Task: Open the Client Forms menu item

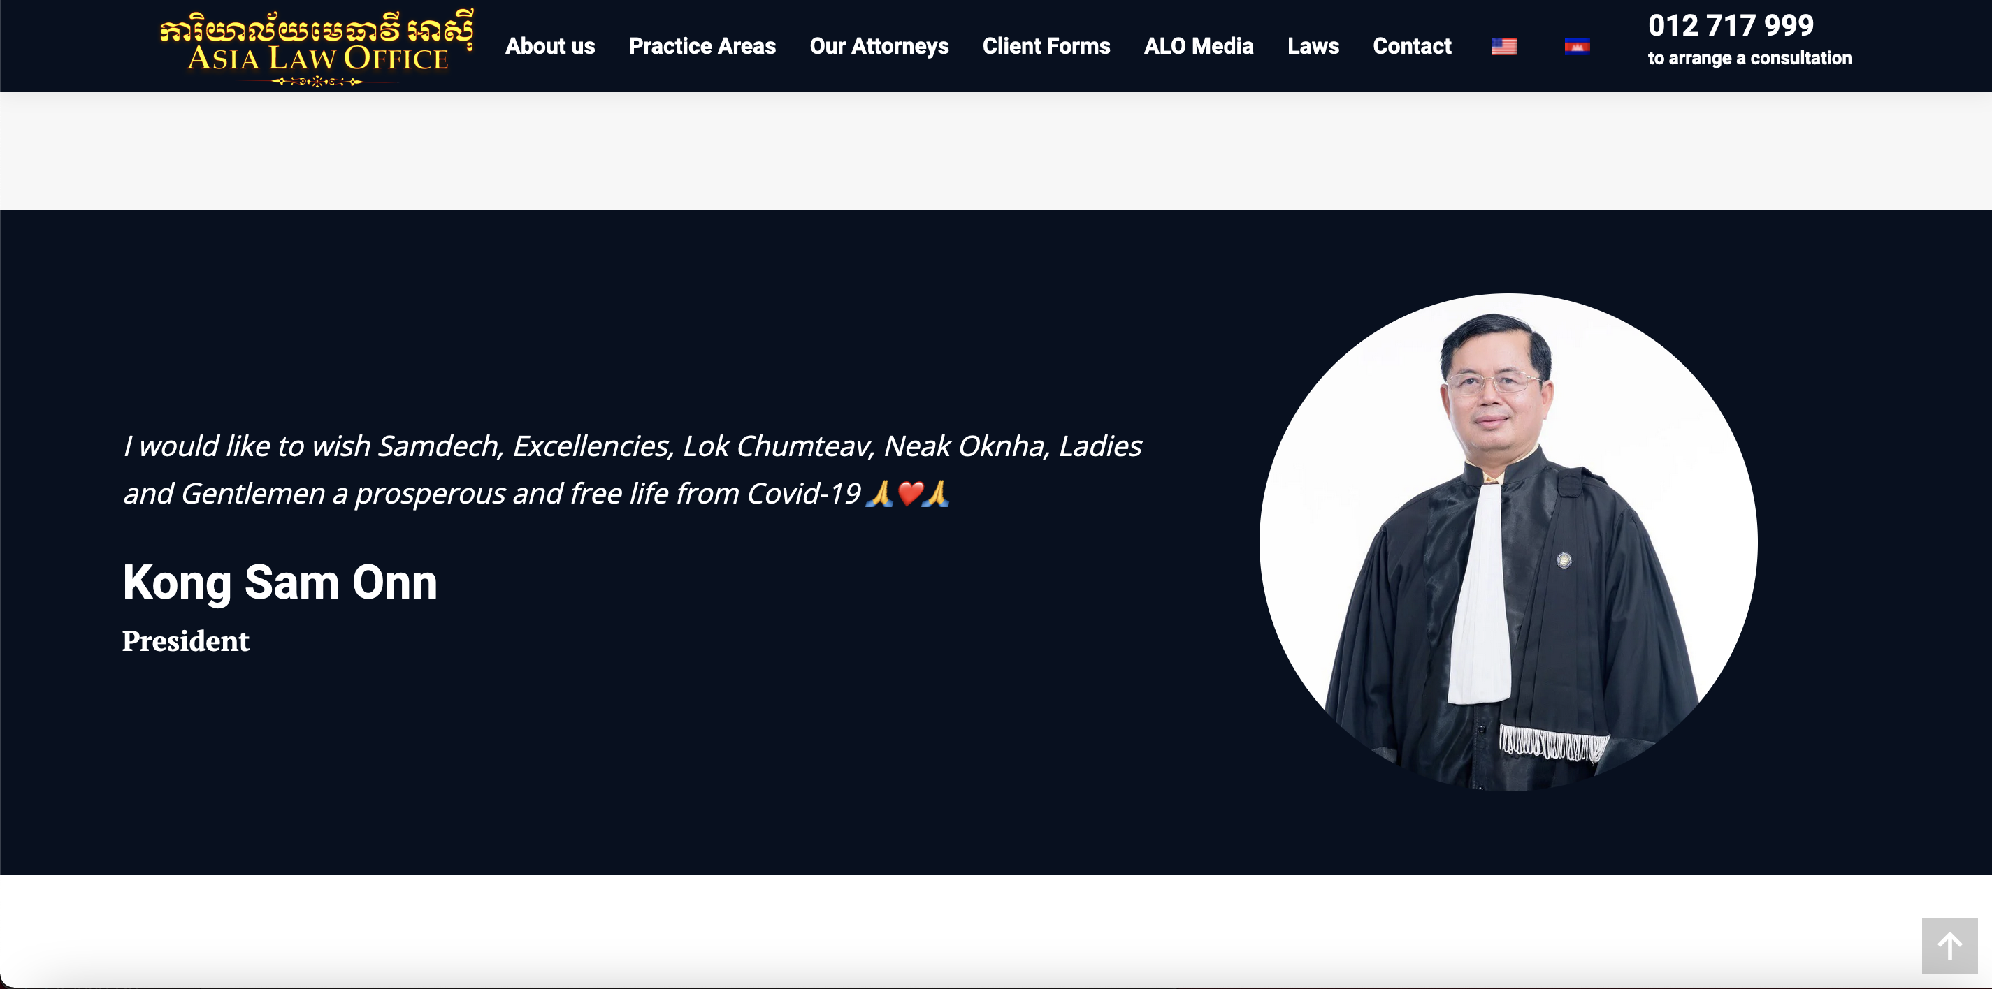Action: [x=1046, y=46]
